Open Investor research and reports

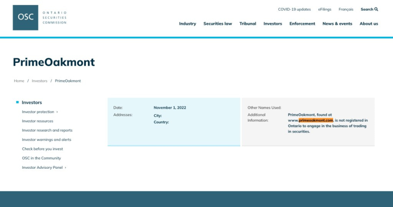click(47, 130)
